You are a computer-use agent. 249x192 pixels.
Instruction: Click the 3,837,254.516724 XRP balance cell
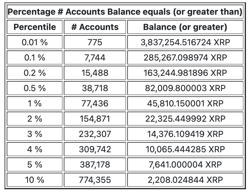point(185,42)
